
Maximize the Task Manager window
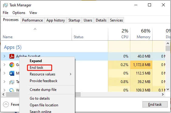pyautogui.click(x=149, y=5)
